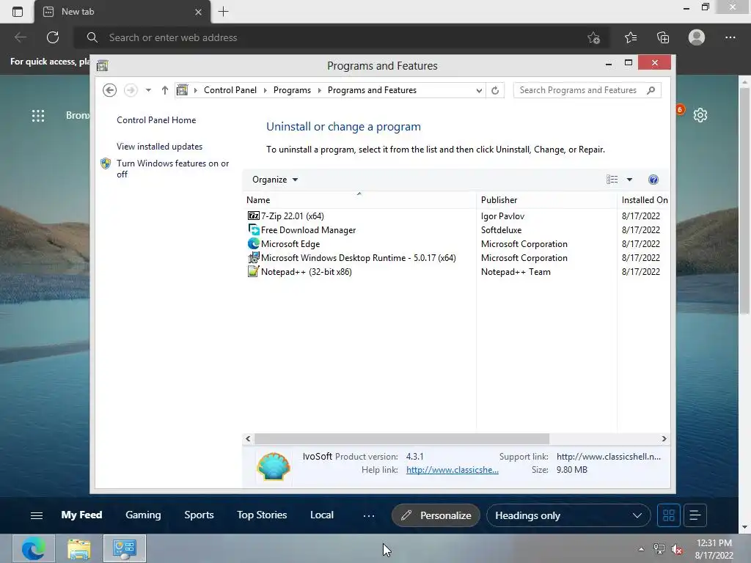This screenshot has height=563, width=751.
Task: Select Microsoft Windows Desktop Runtime entry
Action: tap(358, 258)
